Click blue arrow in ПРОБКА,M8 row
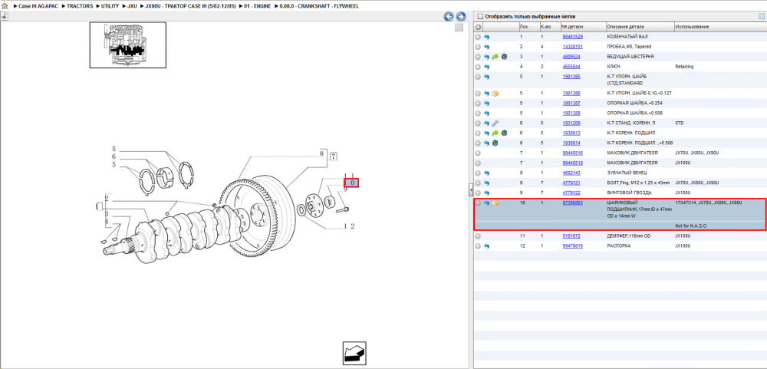767x369 pixels. click(x=487, y=47)
